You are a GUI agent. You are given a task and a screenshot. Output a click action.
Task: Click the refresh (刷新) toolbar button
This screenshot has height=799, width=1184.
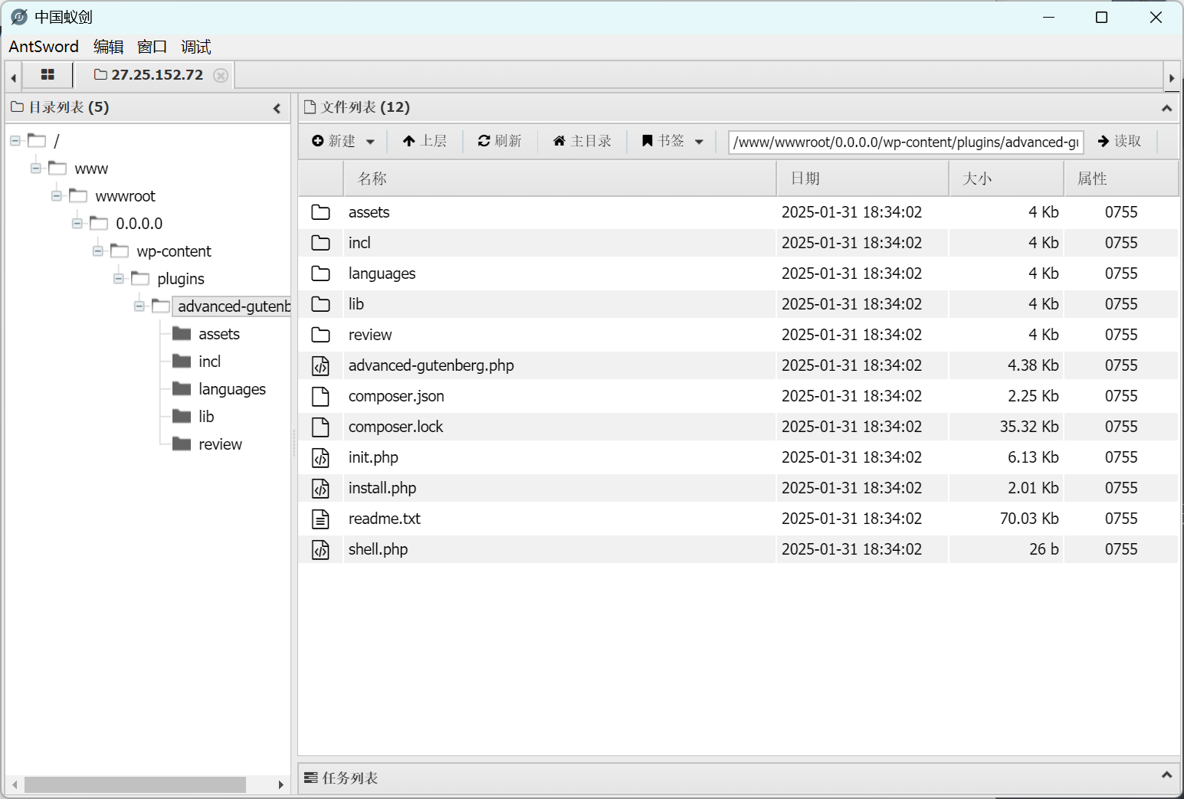tap(500, 141)
